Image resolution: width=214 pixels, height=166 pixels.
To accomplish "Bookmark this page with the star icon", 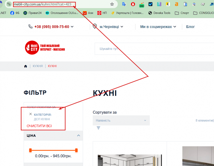I will click(x=112, y=4).
